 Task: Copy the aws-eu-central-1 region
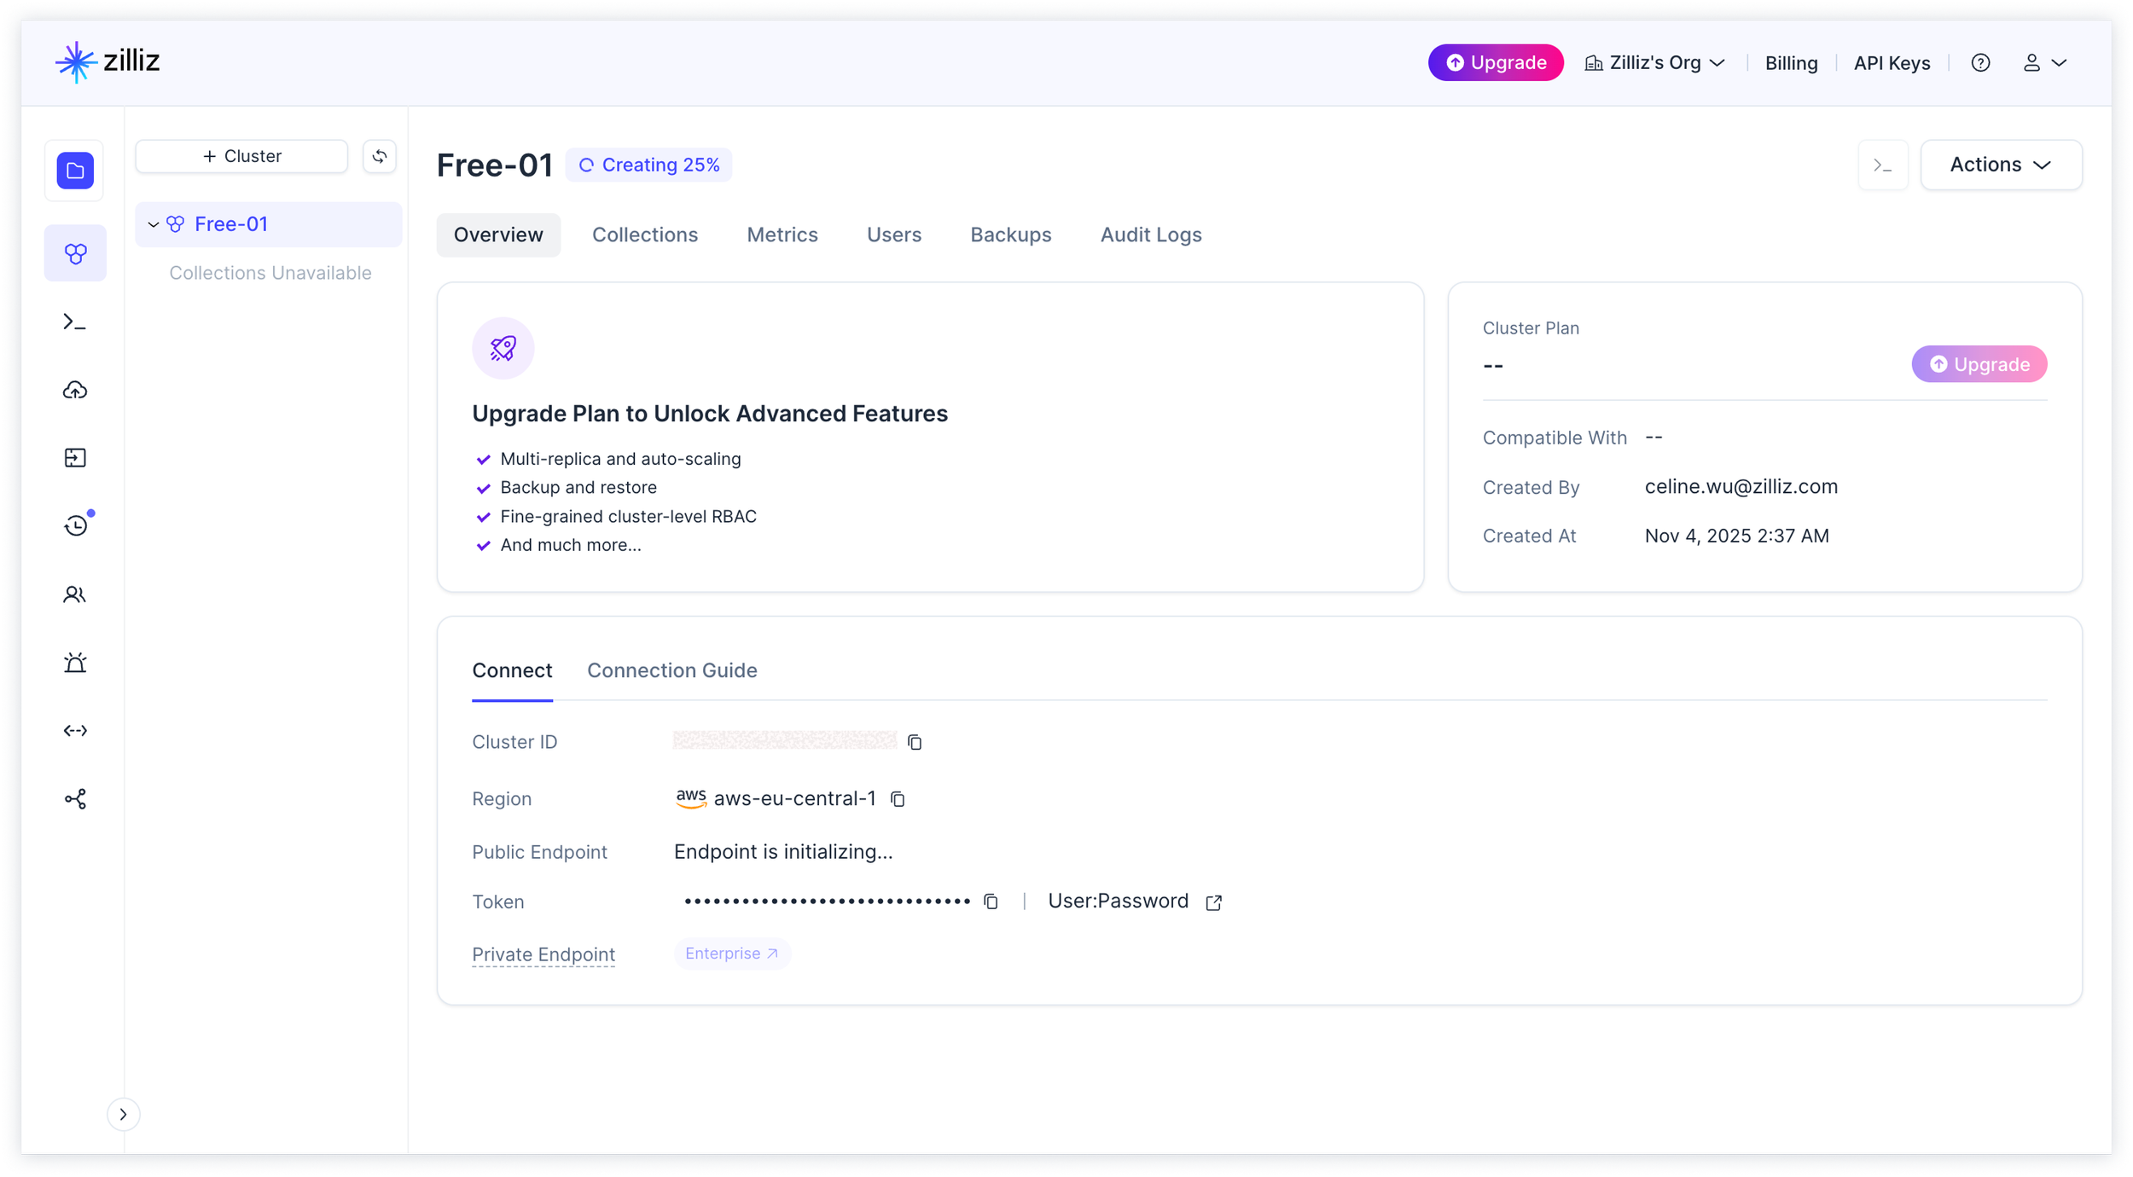click(x=898, y=799)
